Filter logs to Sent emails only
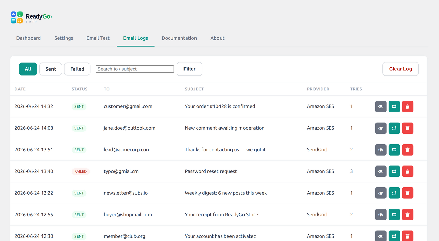Screen dimensions: 439x241 pyautogui.click(x=51, y=69)
